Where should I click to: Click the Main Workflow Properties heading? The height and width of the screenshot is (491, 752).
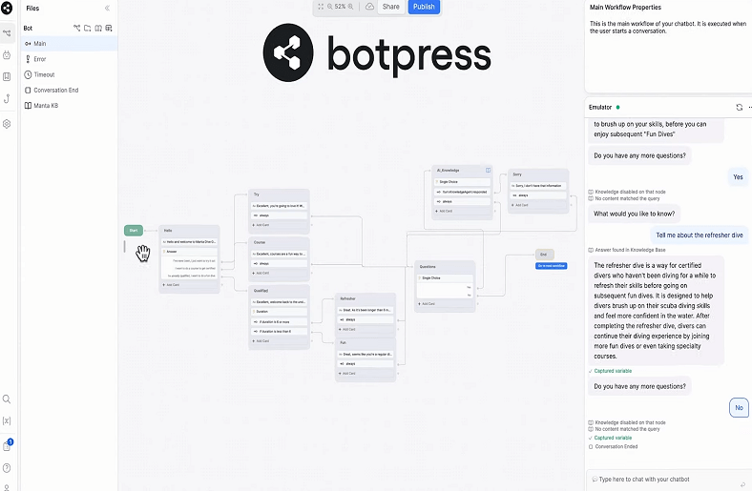point(625,8)
